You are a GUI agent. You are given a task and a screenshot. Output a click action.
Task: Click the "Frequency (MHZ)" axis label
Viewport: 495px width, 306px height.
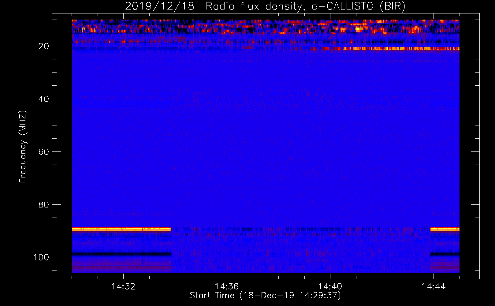point(23,147)
